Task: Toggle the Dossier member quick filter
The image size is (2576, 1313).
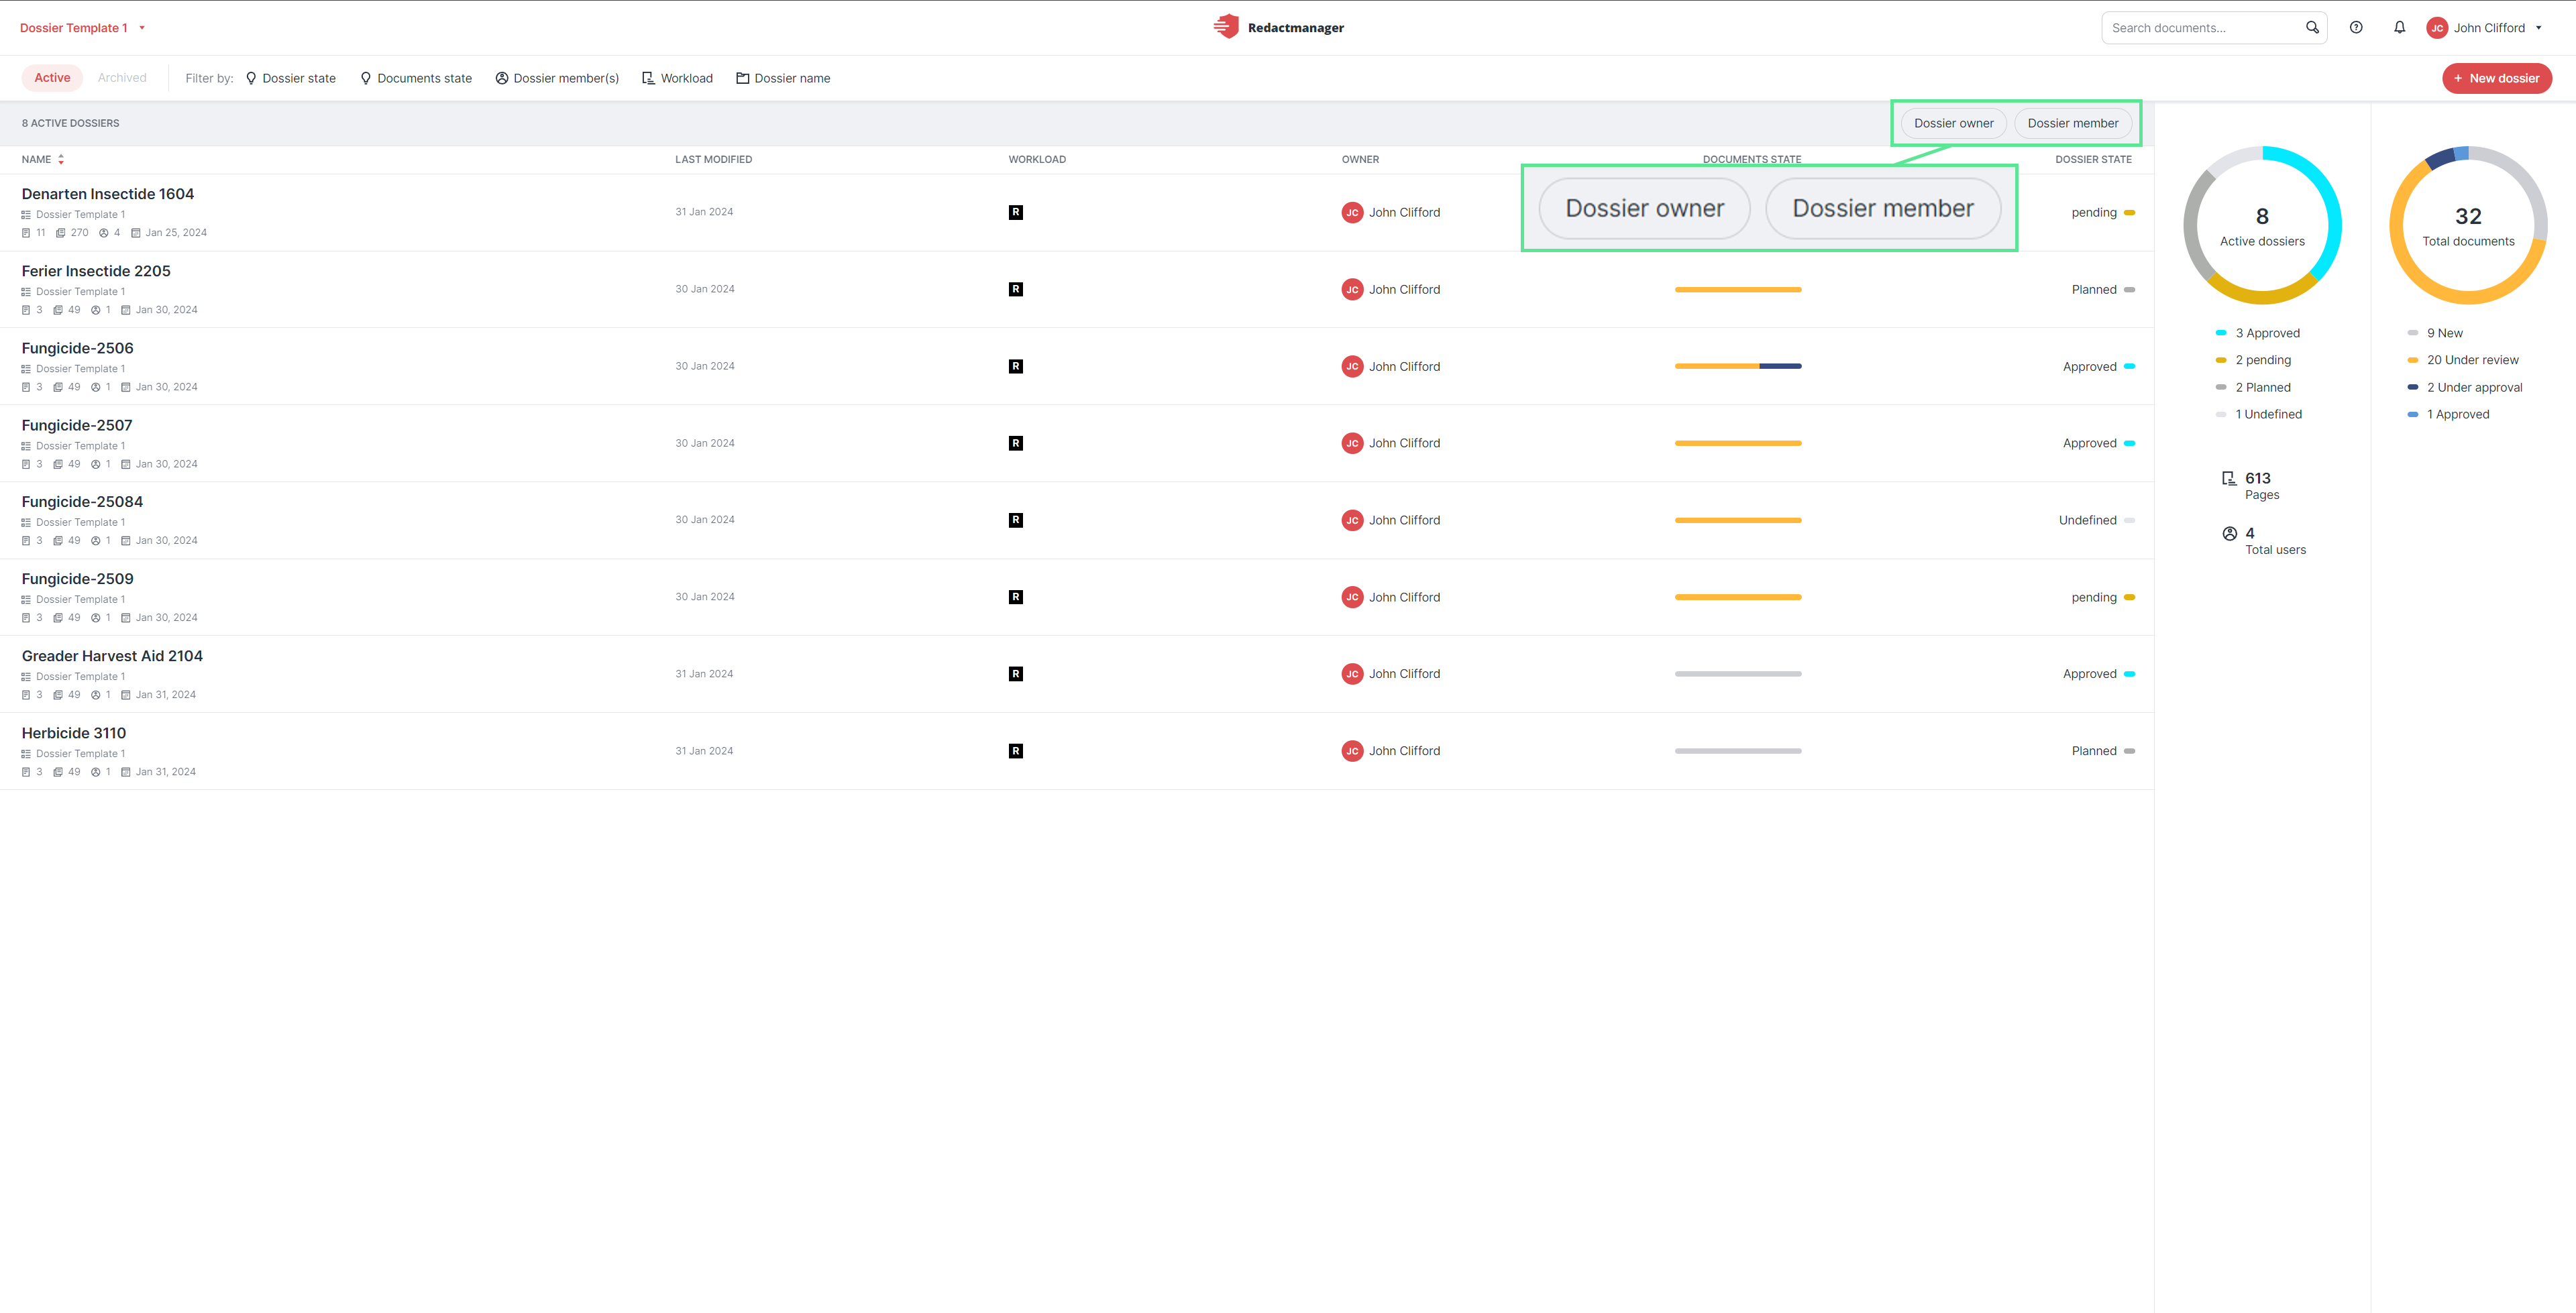Action: (x=2072, y=123)
